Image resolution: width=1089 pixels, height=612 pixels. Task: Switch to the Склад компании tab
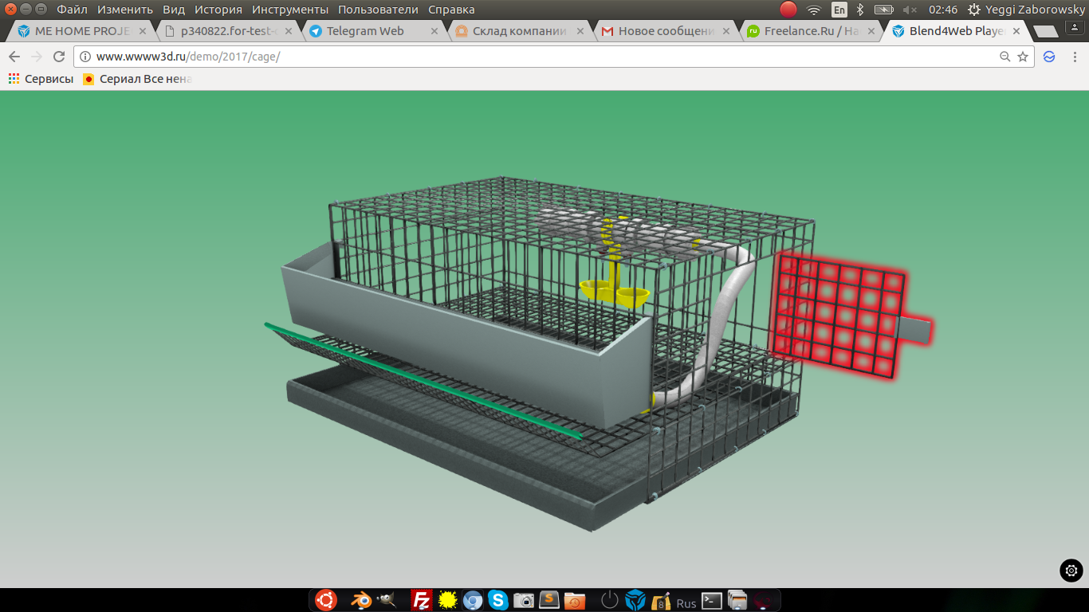(x=519, y=31)
